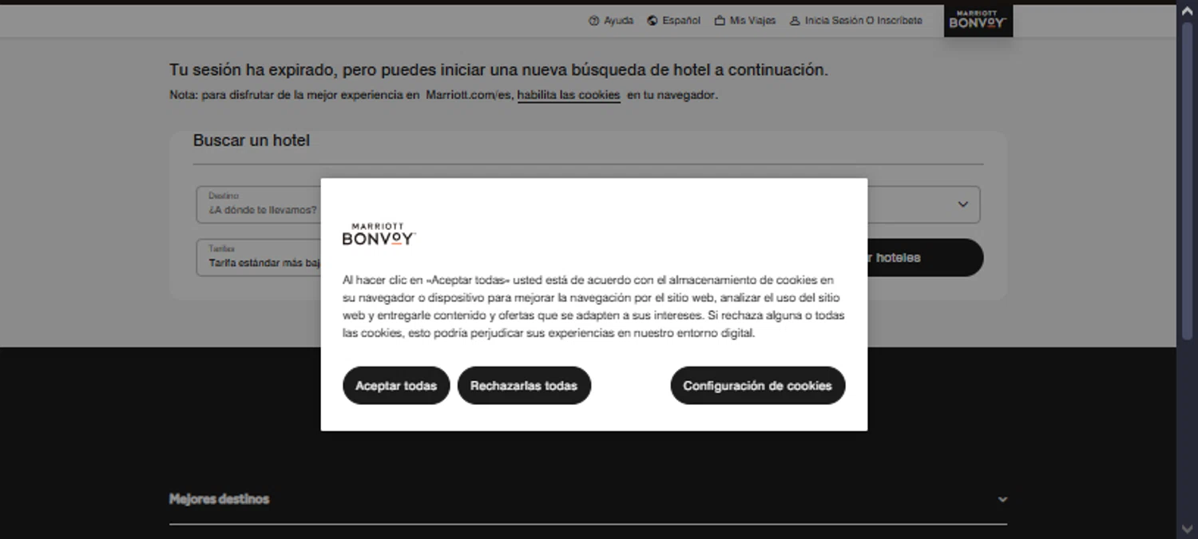
Task: Click the user icon beside Inicia Sesión
Action: tap(795, 21)
